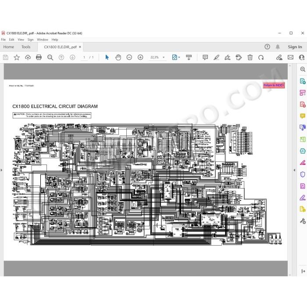Click the trash Delete icon

(250, 57)
